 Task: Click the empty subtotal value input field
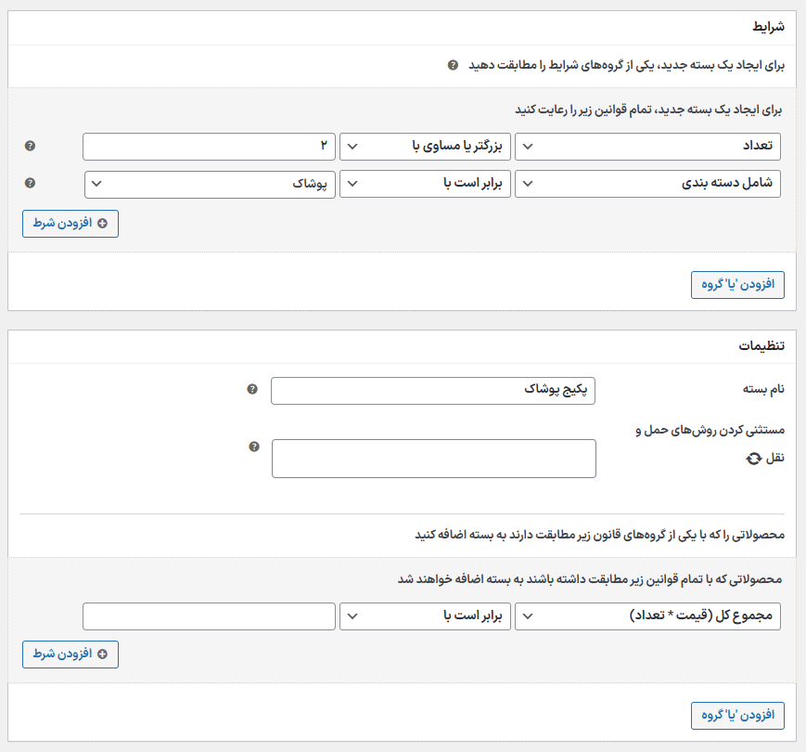[210, 616]
